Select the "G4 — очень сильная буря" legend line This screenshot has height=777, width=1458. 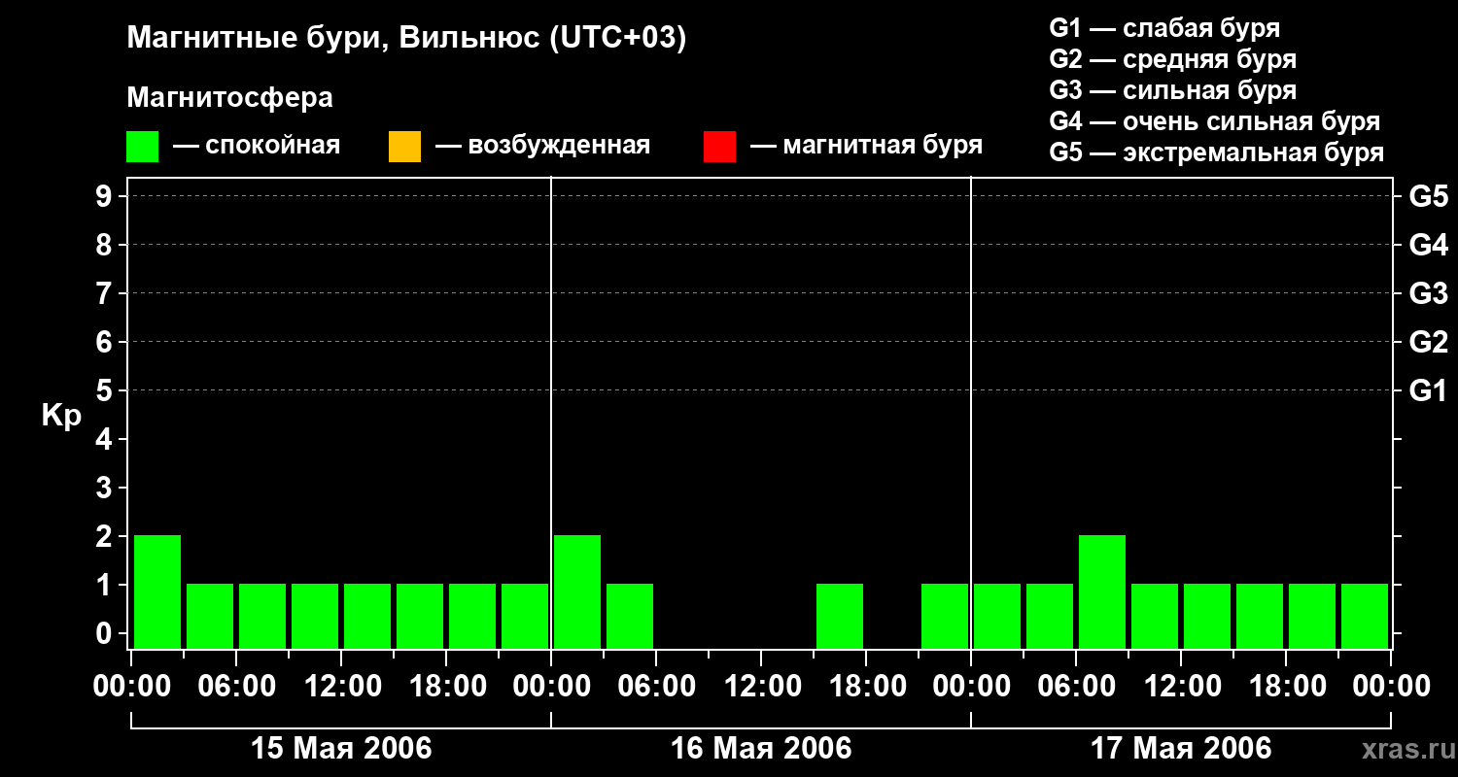(x=1215, y=121)
